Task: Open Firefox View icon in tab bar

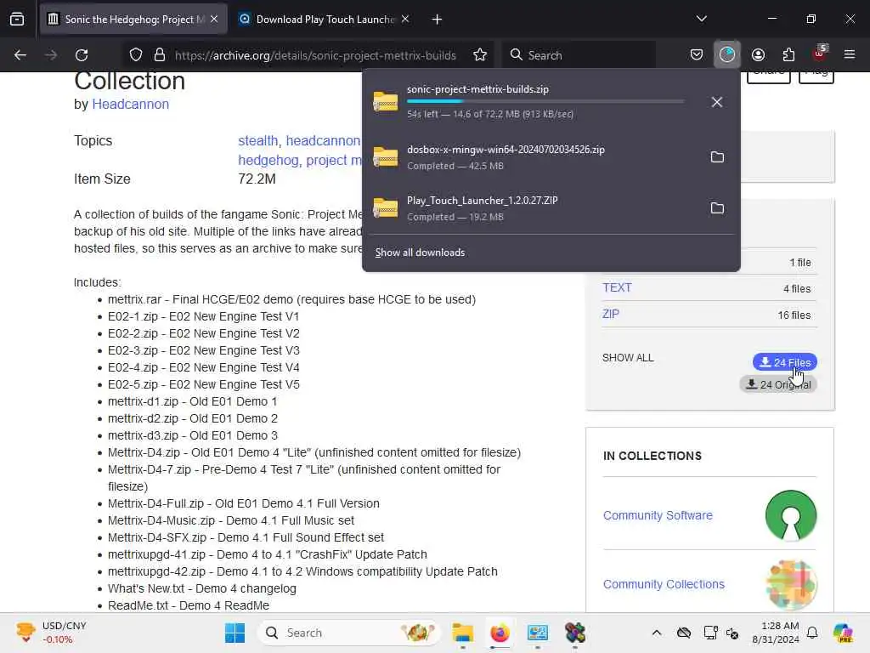Action: 17,20
